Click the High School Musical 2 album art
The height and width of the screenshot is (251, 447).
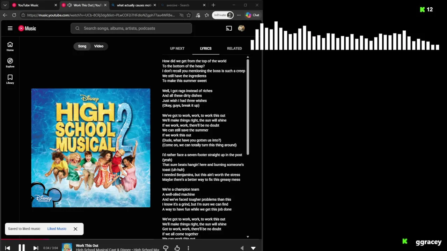pos(91,148)
